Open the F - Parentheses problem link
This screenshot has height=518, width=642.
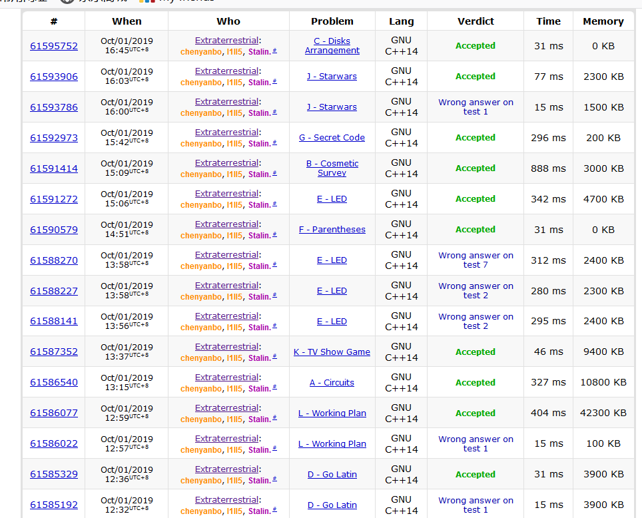coord(332,230)
